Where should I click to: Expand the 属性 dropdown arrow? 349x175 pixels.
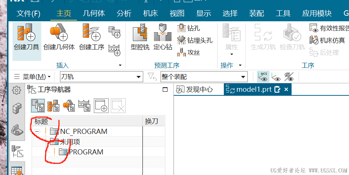(x=232, y=54)
